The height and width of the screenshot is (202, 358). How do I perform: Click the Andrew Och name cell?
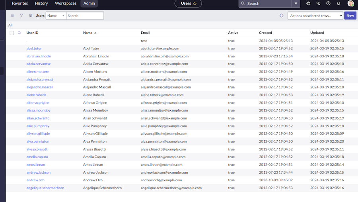[93, 180]
